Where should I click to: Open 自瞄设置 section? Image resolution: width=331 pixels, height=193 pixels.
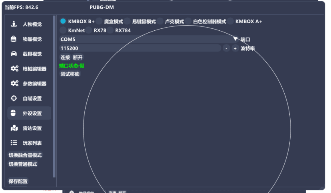29,98
